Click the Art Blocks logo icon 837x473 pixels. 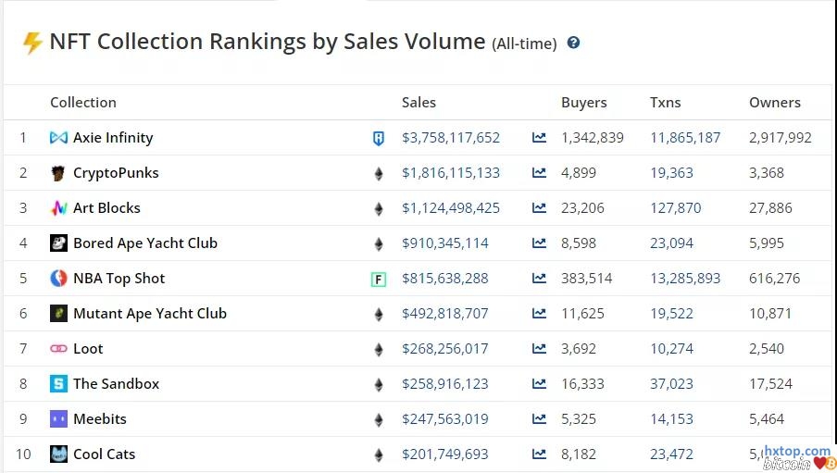pos(58,208)
